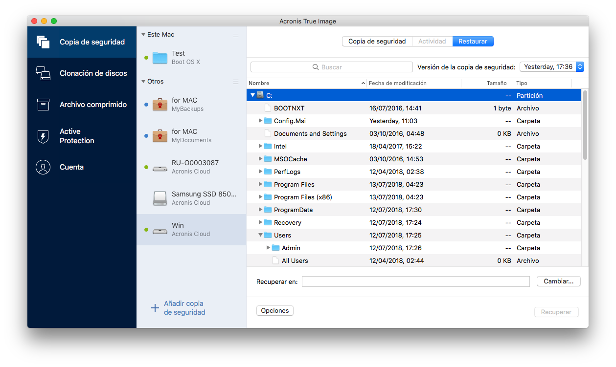616x367 pixels.
Task: Open the Archivo comprimido box icon
Action: coord(43,105)
